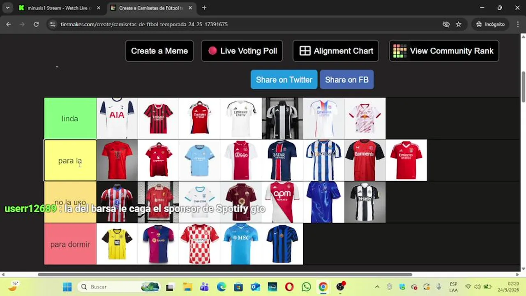526x296 pixels.
Task: Edit the yellow 'para la' tier label
Action: [x=70, y=160]
